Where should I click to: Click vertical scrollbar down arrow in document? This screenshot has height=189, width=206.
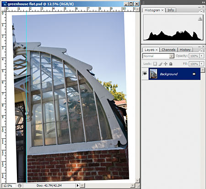click(137, 181)
